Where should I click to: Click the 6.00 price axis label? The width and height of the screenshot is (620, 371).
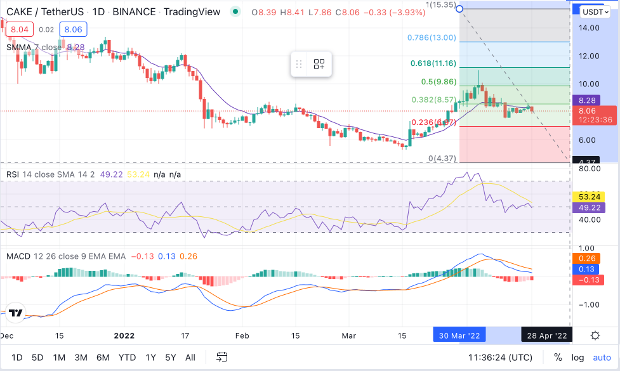tap(587, 140)
